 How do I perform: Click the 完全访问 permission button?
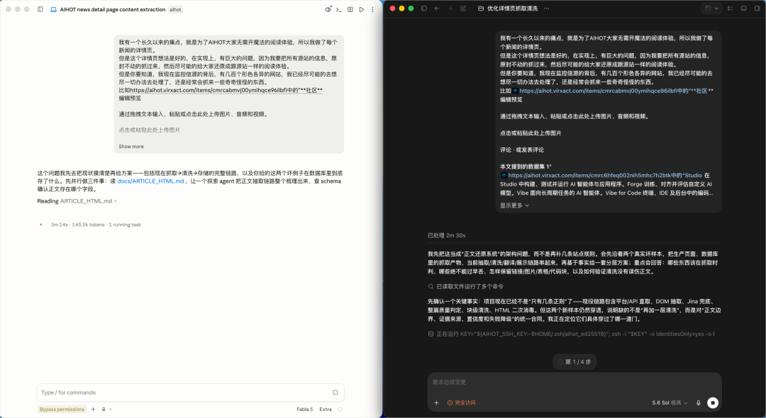click(461, 403)
